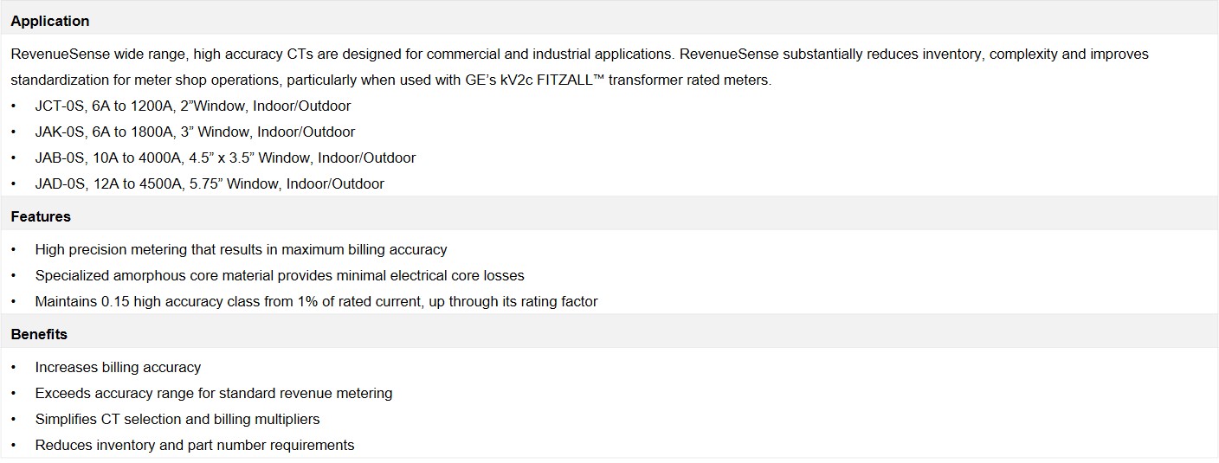Click the Application section header
The width and height of the screenshot is (1219, 463).
point(50,21)
